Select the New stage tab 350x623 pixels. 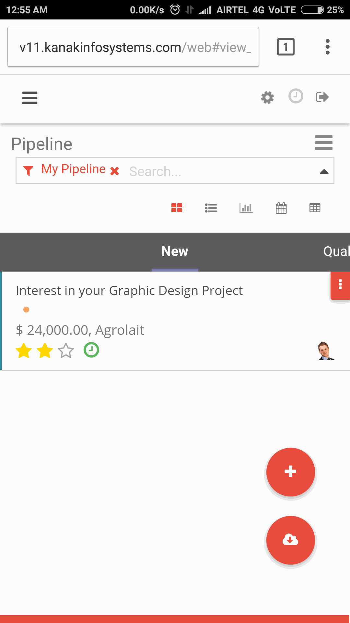(175, 251)
